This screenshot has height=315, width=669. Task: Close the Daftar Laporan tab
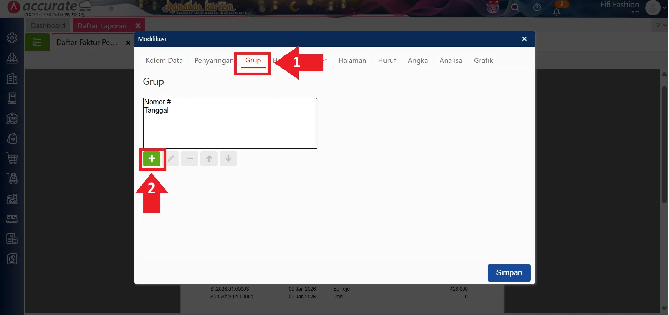138,26
